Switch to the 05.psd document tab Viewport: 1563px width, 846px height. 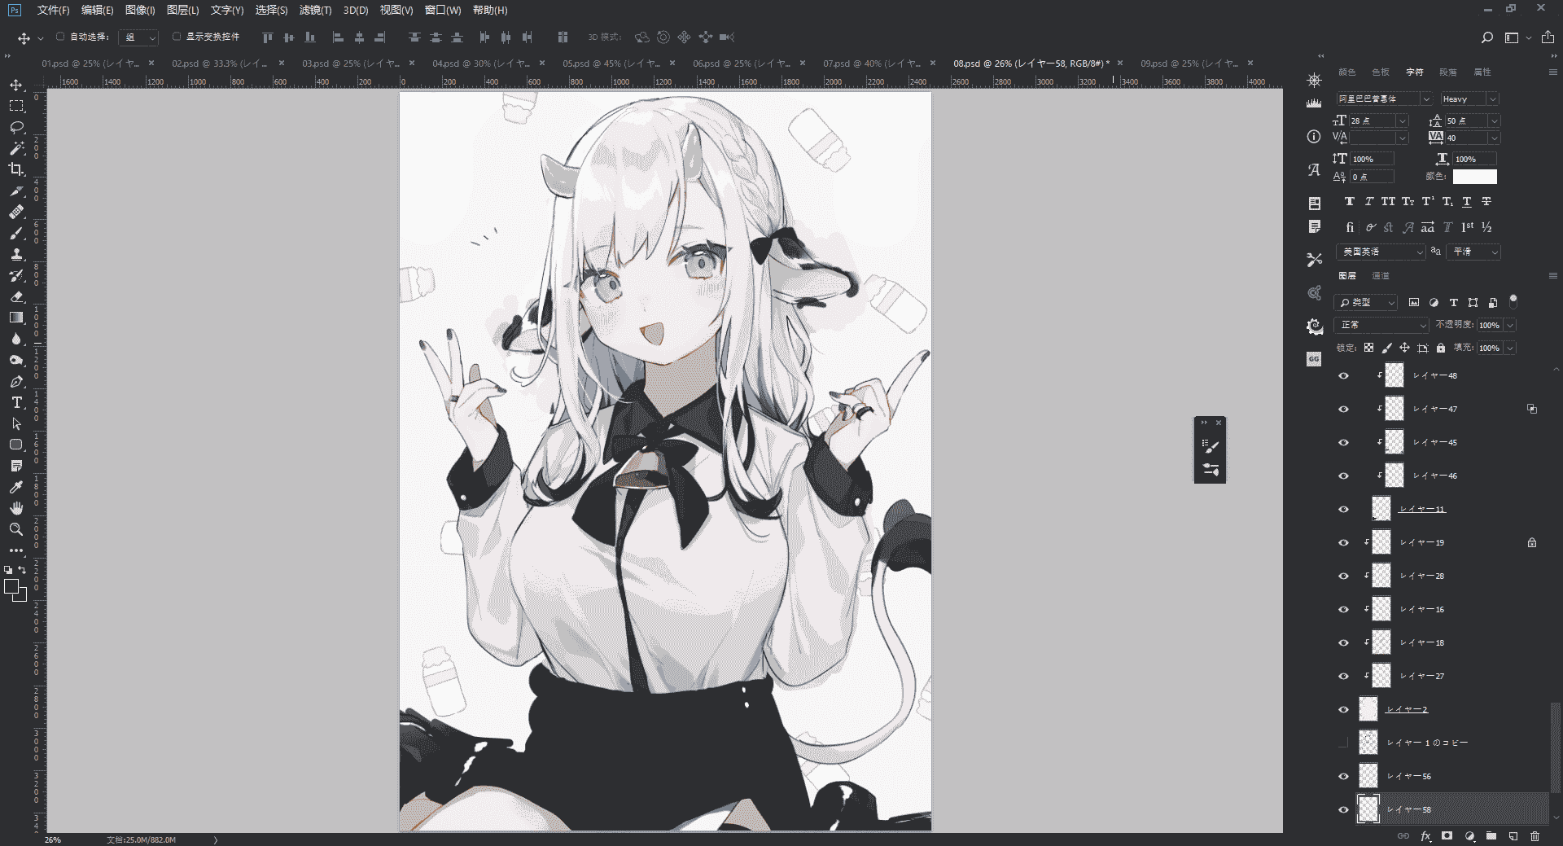coord(610,64)
